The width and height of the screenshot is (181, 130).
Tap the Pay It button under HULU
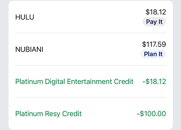click(x=154, y=22)
